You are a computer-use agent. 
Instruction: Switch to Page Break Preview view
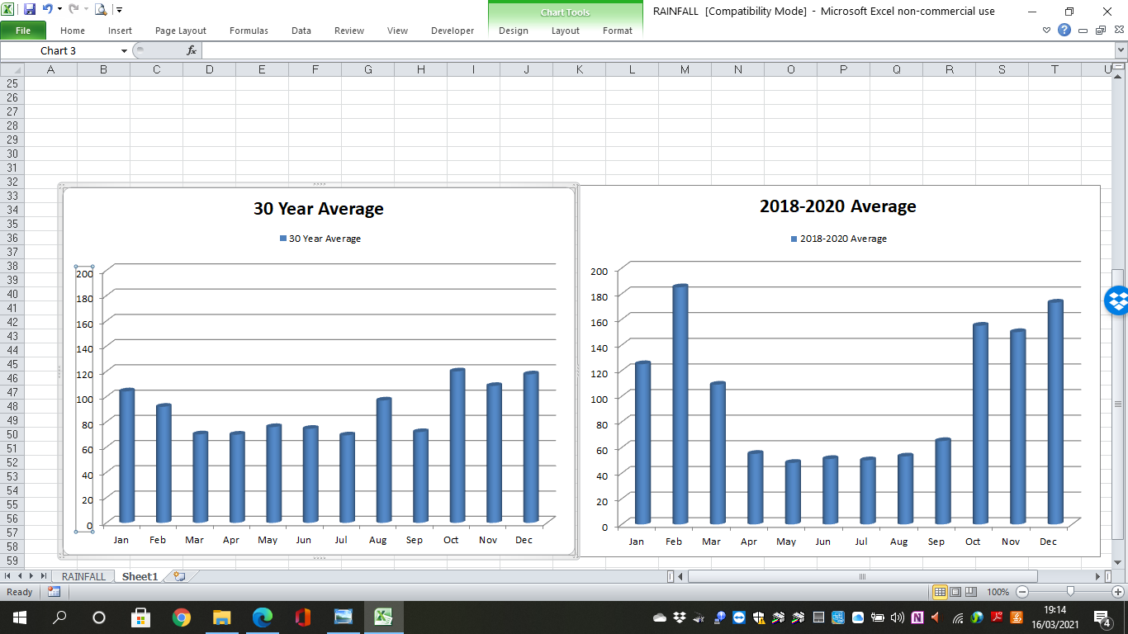(x=971, y=592)
